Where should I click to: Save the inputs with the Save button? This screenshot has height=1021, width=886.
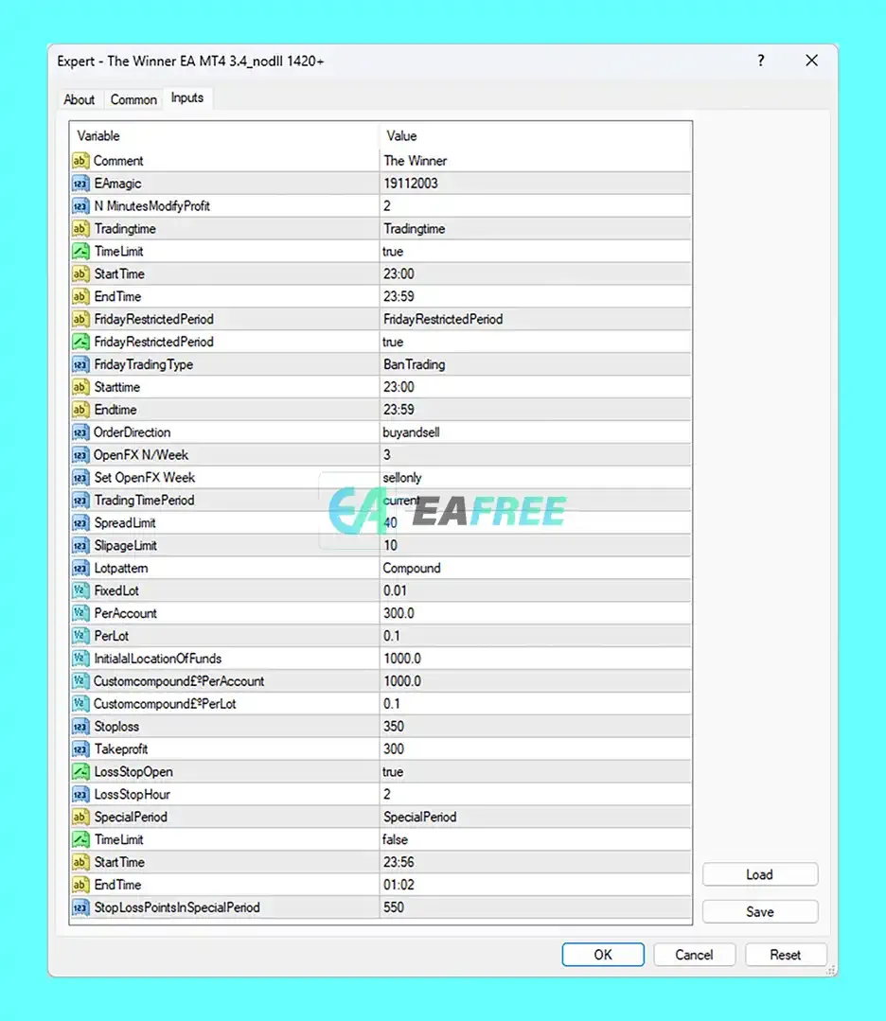[x=759, y=911]
